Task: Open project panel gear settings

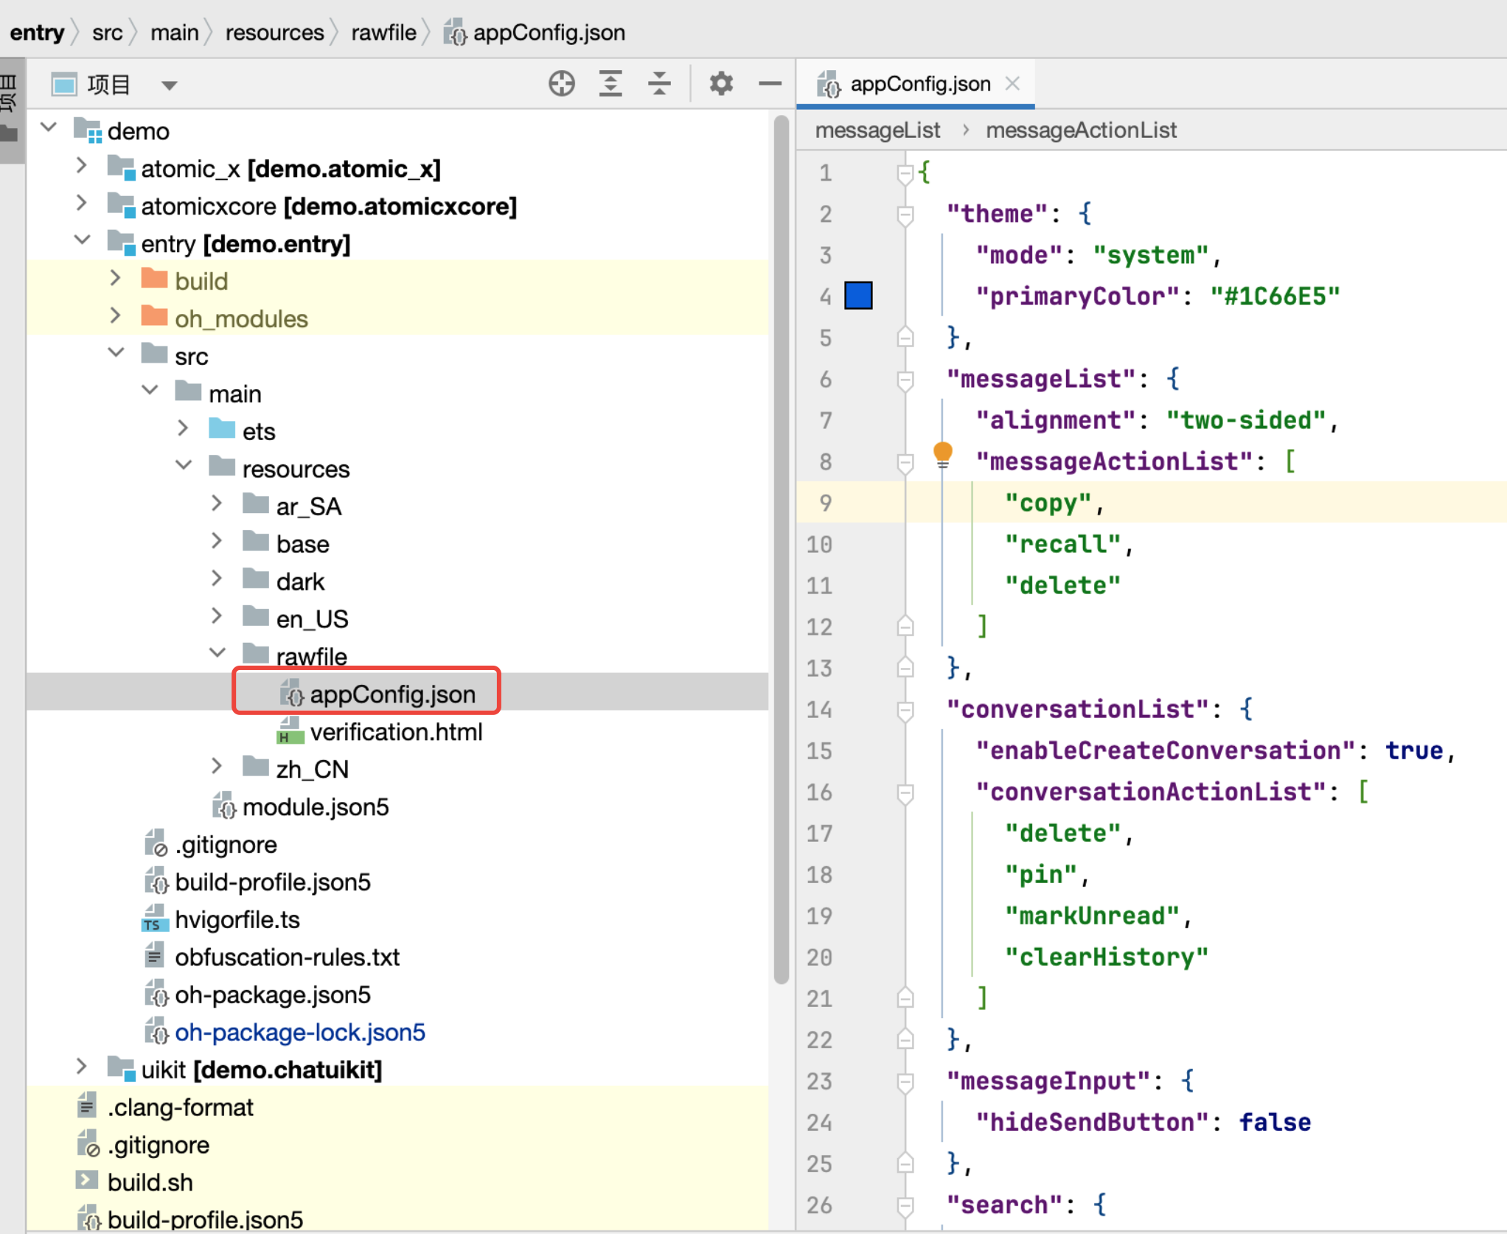Action: coord(721,84)
